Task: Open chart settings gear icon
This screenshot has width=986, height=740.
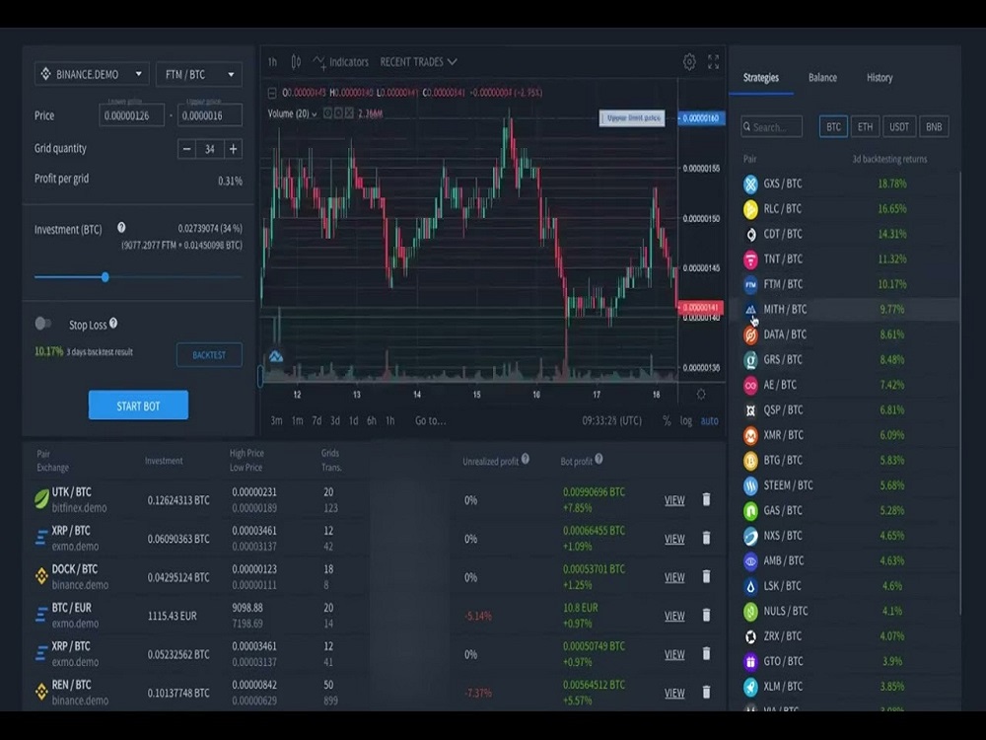Action: click(x=689, y=61)
